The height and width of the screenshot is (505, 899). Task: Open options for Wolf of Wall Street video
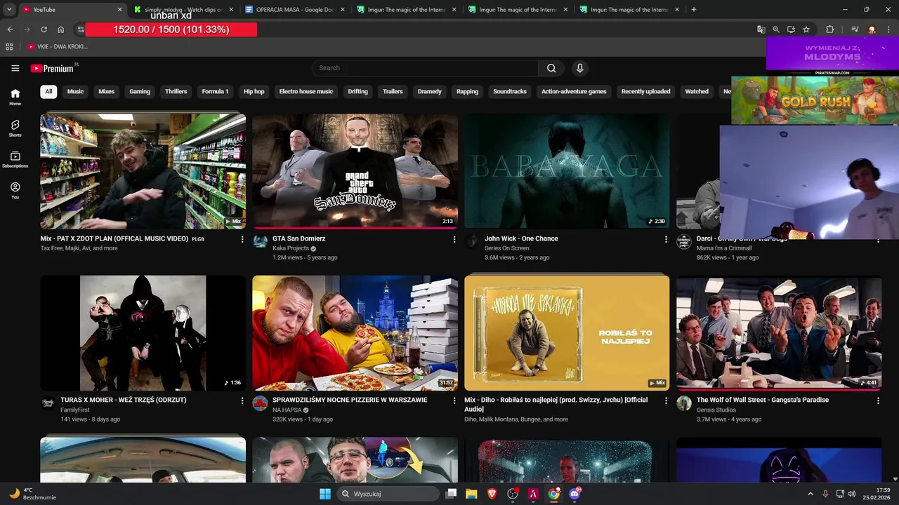click(878, 400)
